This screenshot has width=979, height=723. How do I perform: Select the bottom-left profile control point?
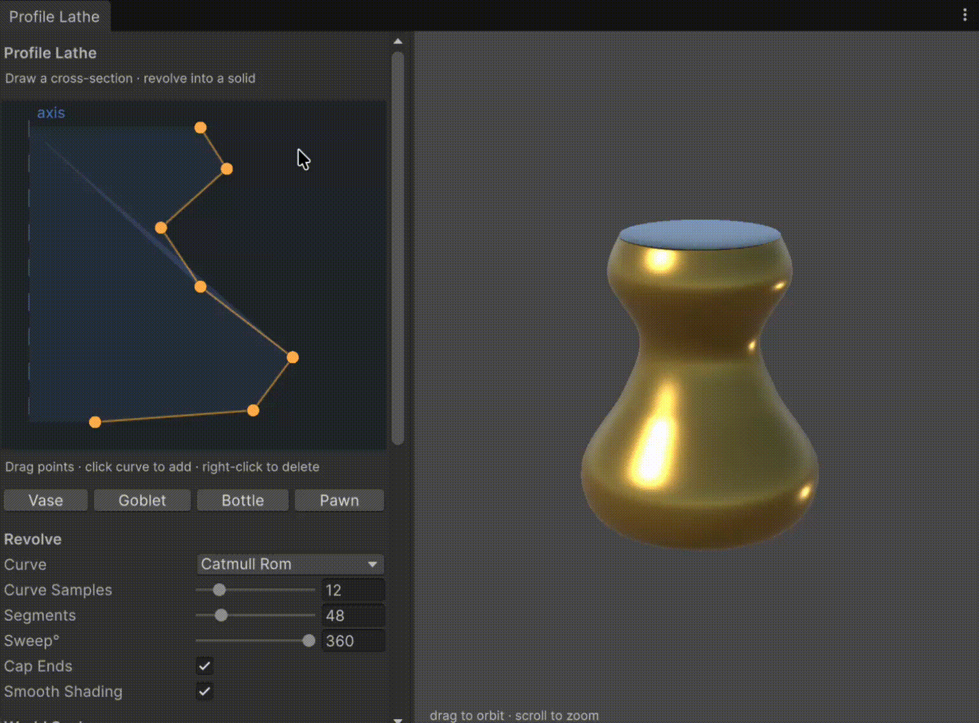click(95, 422)
